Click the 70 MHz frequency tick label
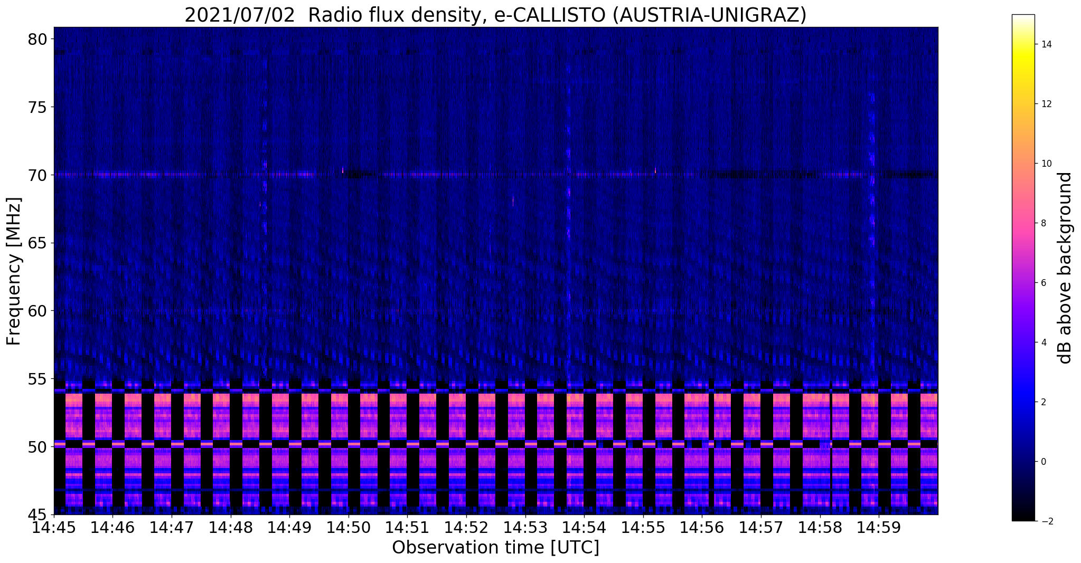 tap(39, 175)
